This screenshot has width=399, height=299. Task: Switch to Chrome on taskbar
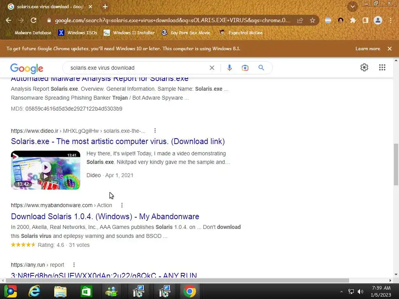[190, 291]
